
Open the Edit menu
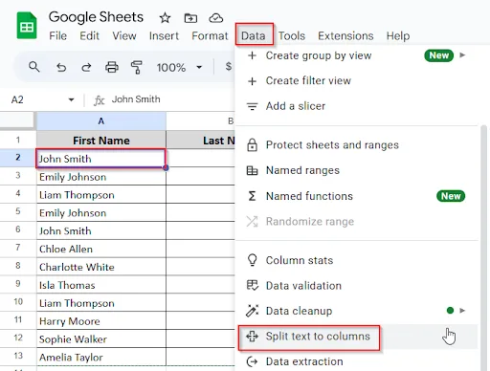point(89,35)
